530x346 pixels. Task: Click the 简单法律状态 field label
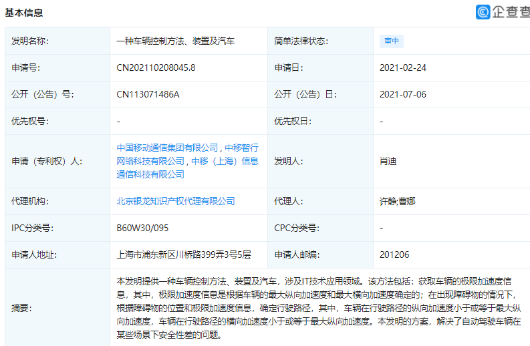coord(301,41)
